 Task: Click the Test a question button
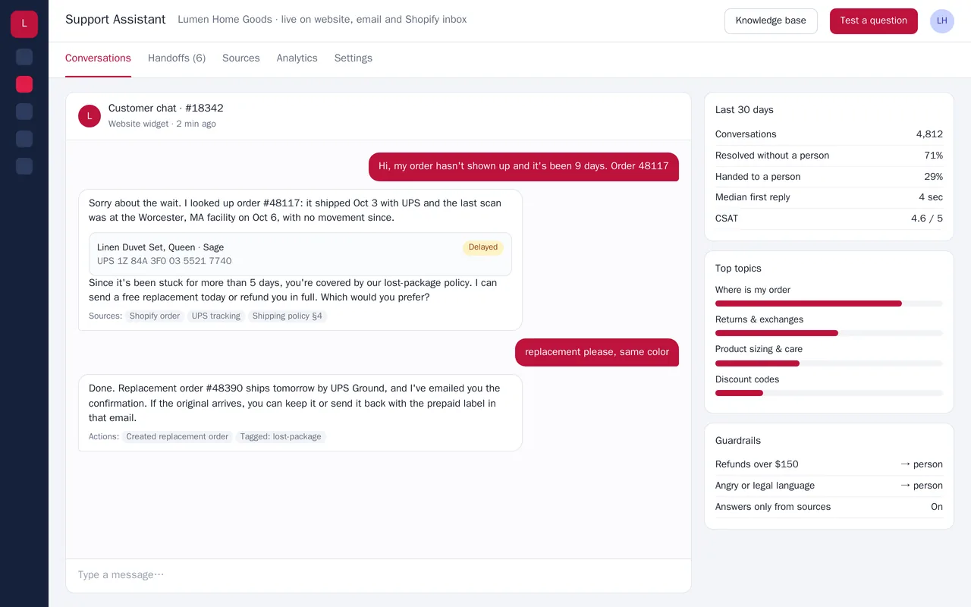coord(874,21)
